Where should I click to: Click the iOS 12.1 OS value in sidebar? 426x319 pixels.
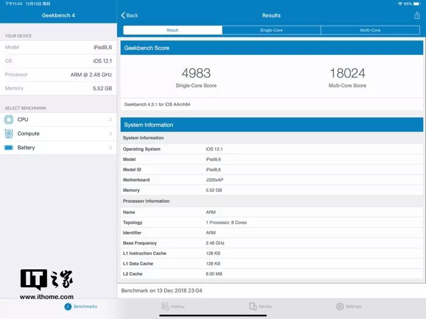[x=102, y=61]
